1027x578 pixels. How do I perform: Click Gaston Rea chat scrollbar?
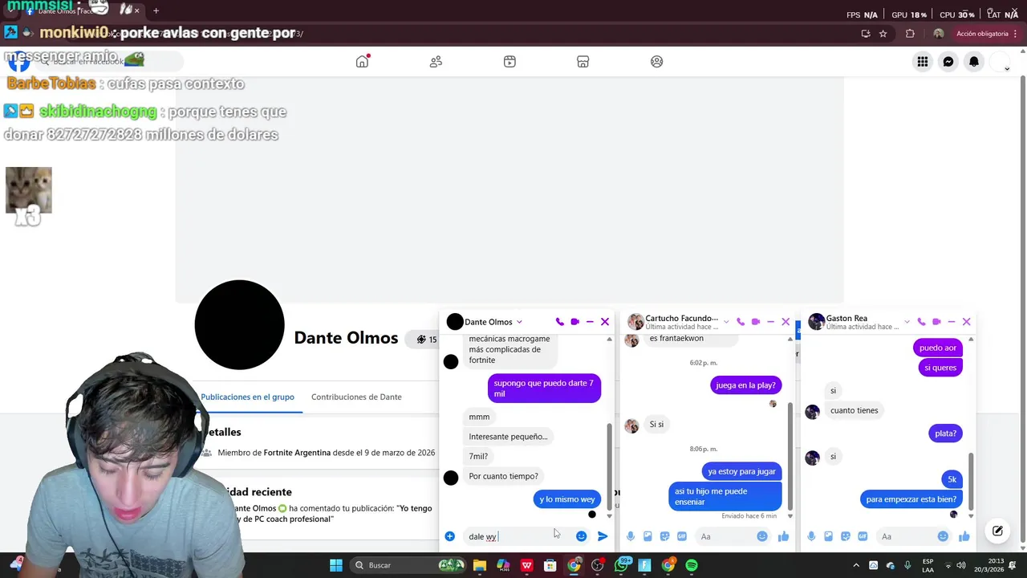(971, 479)
